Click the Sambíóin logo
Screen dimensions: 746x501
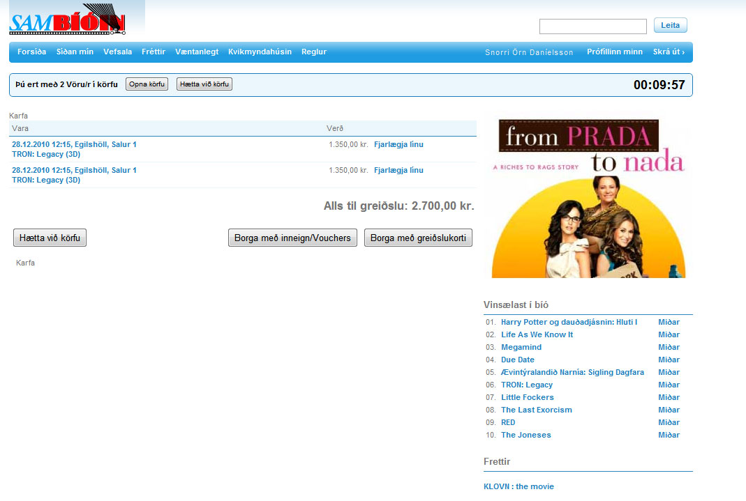[x=68, y=23]
